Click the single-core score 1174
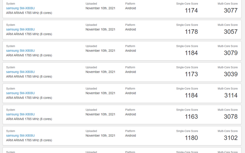 pos(191,10)
